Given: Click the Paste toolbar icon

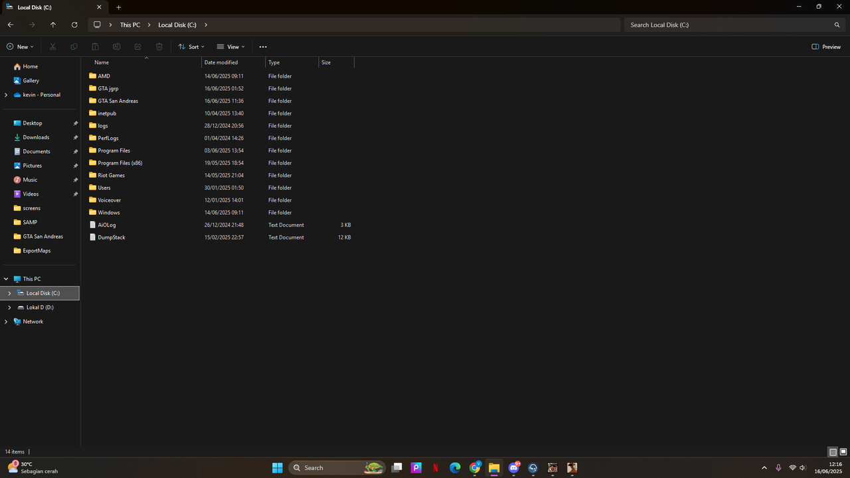Looking at the screenshot, I should 96,47.
